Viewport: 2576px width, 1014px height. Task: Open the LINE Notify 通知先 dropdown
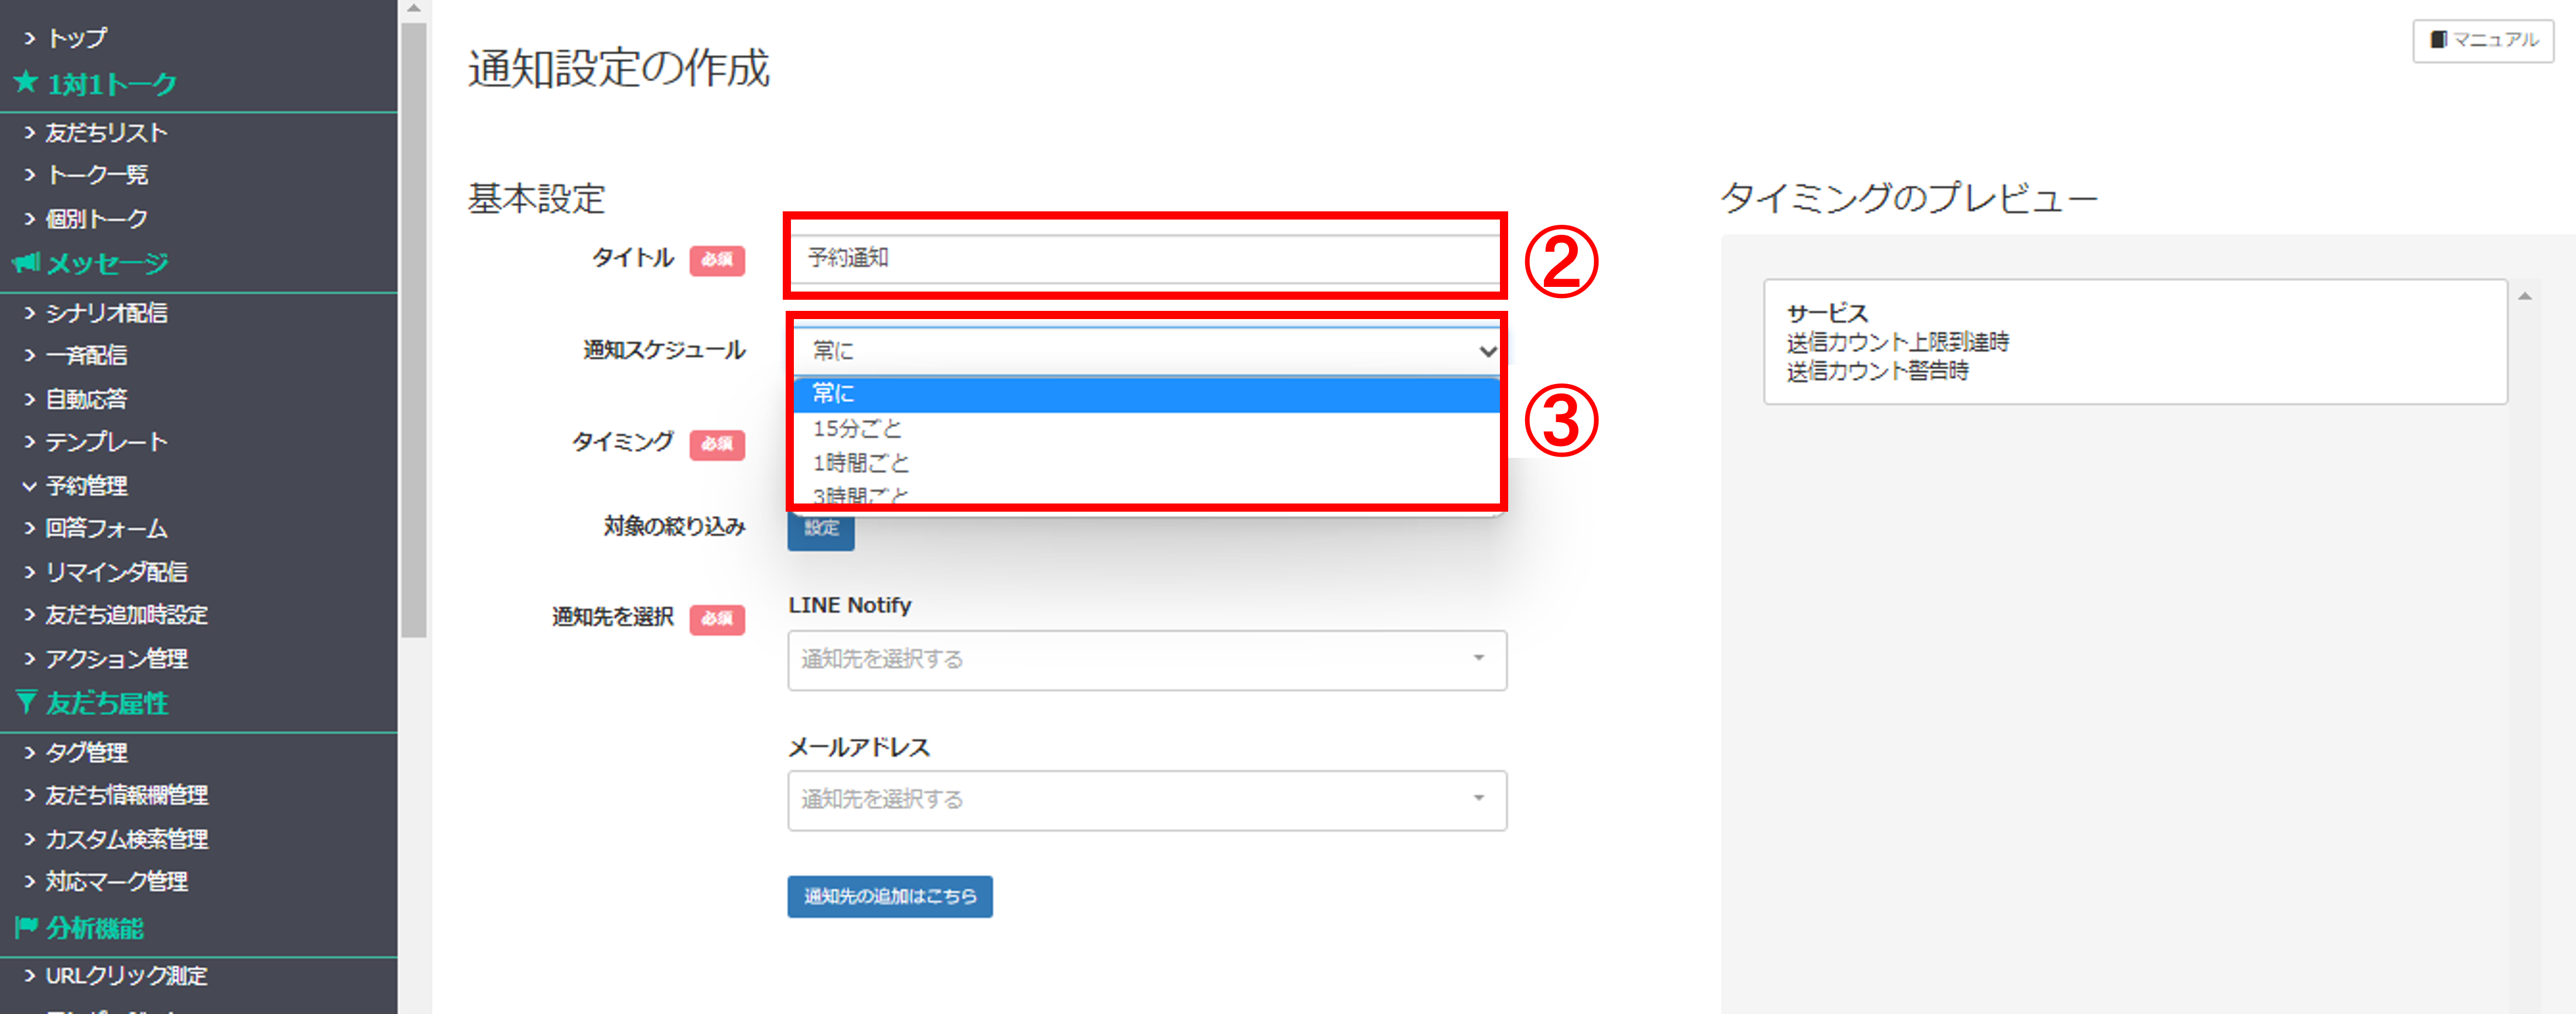[1147, 659]
